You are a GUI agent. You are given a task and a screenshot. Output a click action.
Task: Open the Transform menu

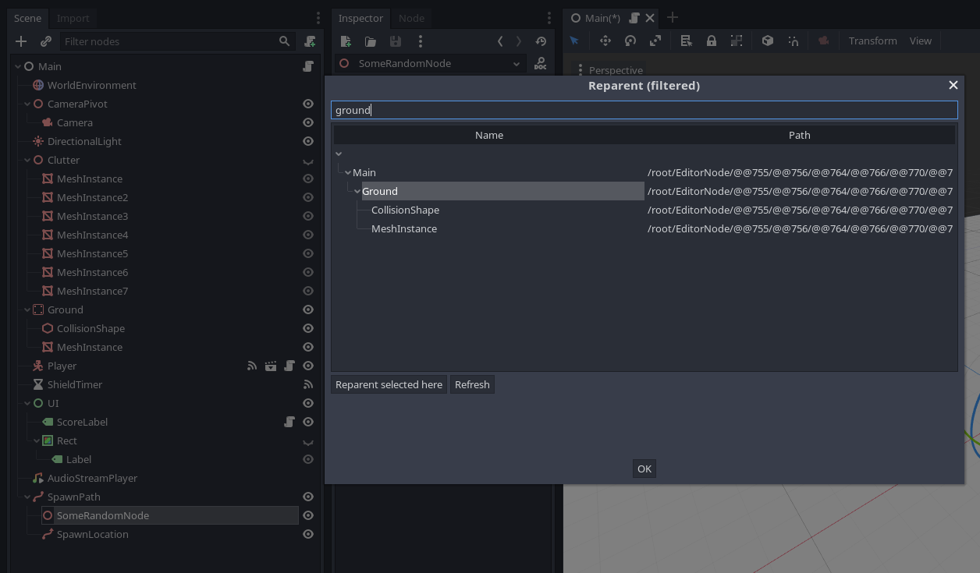click(x=872, y=41)
